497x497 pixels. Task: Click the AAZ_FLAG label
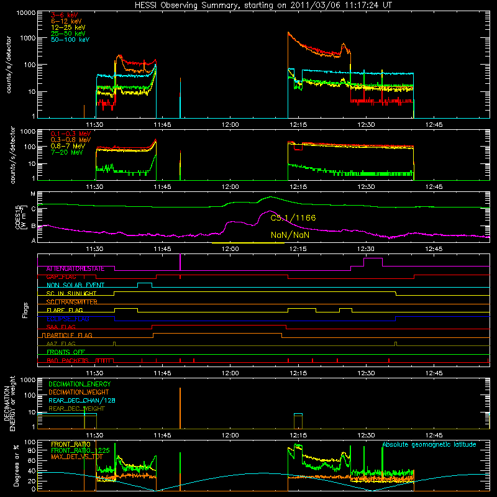[x=61, y=344]
